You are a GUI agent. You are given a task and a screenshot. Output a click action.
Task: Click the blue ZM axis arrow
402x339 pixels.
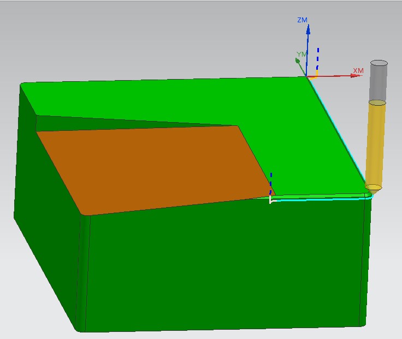tap(308, 50)
